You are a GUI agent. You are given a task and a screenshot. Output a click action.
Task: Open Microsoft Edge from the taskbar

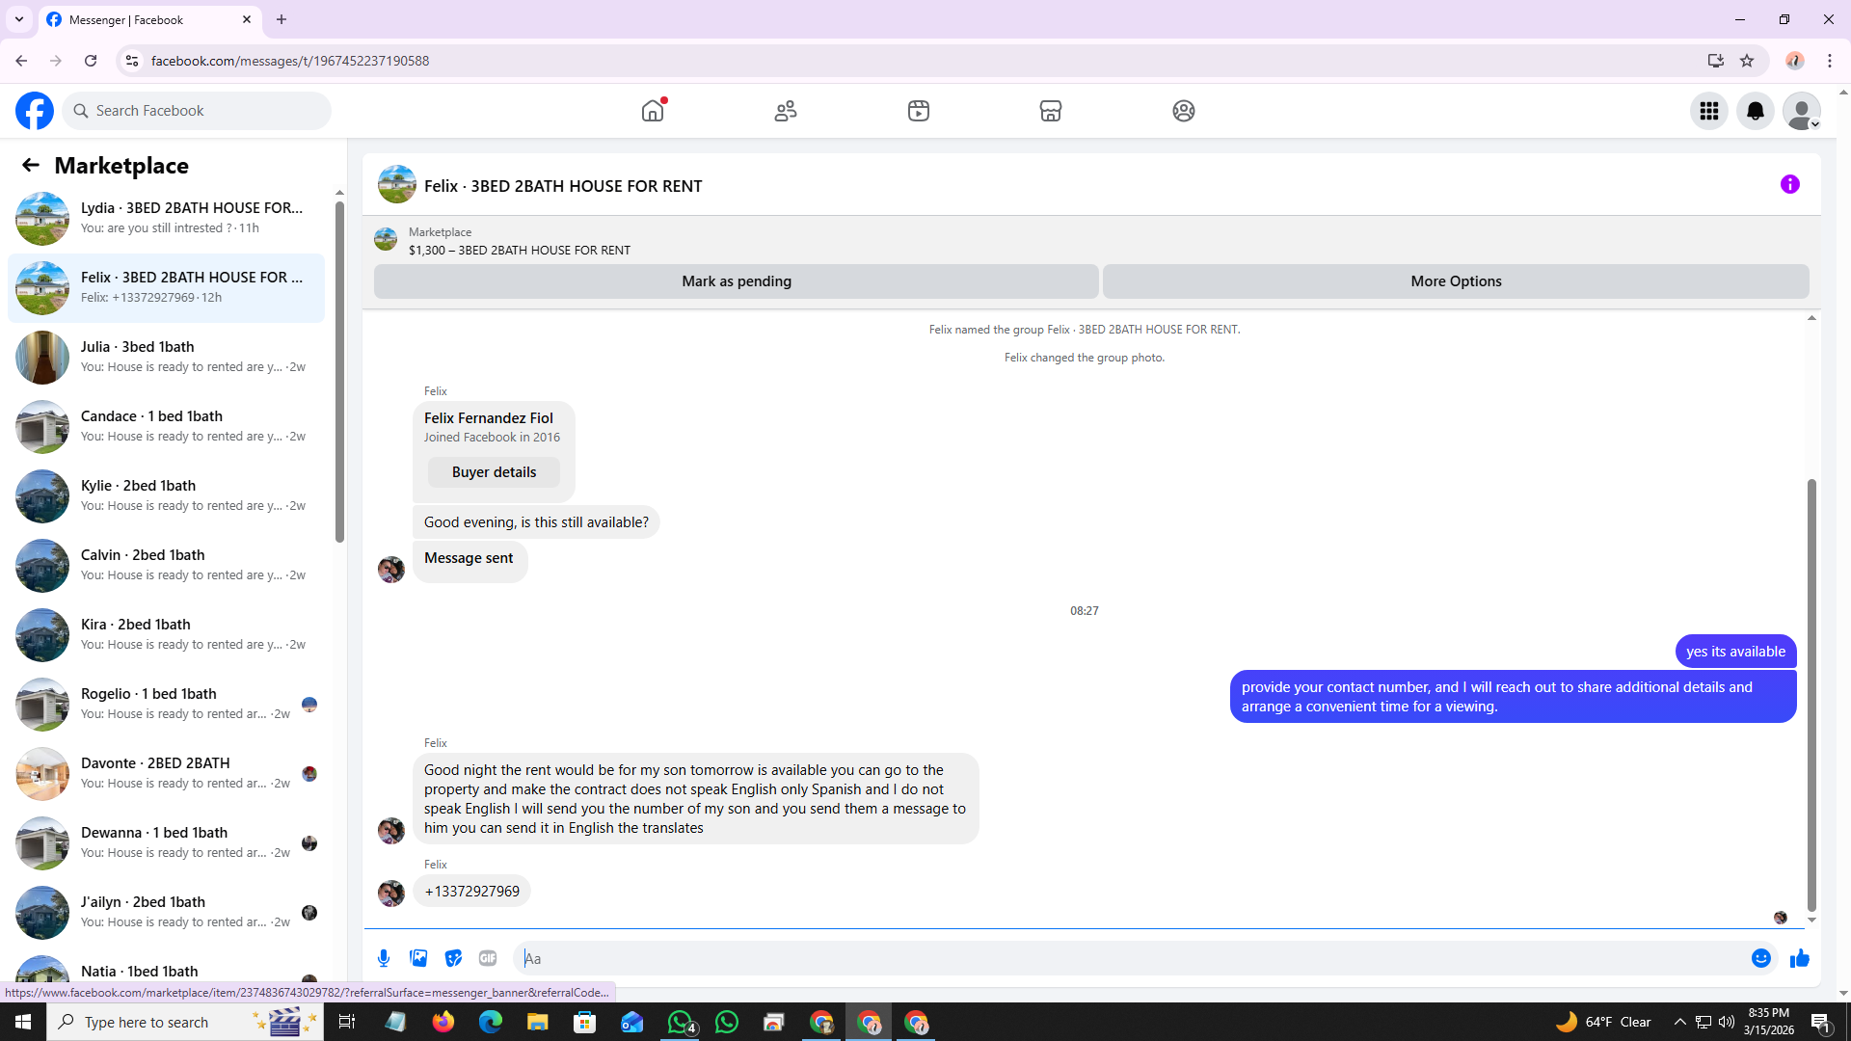pos(491,1022)
